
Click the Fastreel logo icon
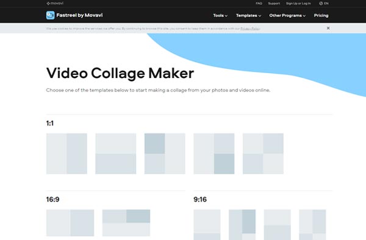(x=50, y=15)
